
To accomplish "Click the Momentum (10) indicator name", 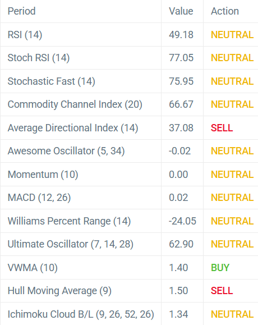I will [43, 175].
